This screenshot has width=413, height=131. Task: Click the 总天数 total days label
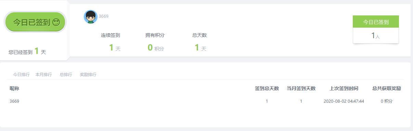coord(199,35)
